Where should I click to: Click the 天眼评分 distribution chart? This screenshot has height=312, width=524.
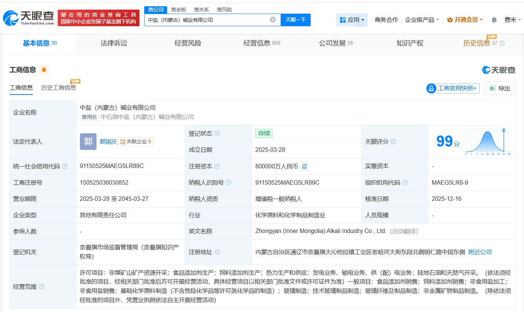click(x=487, y=141)
